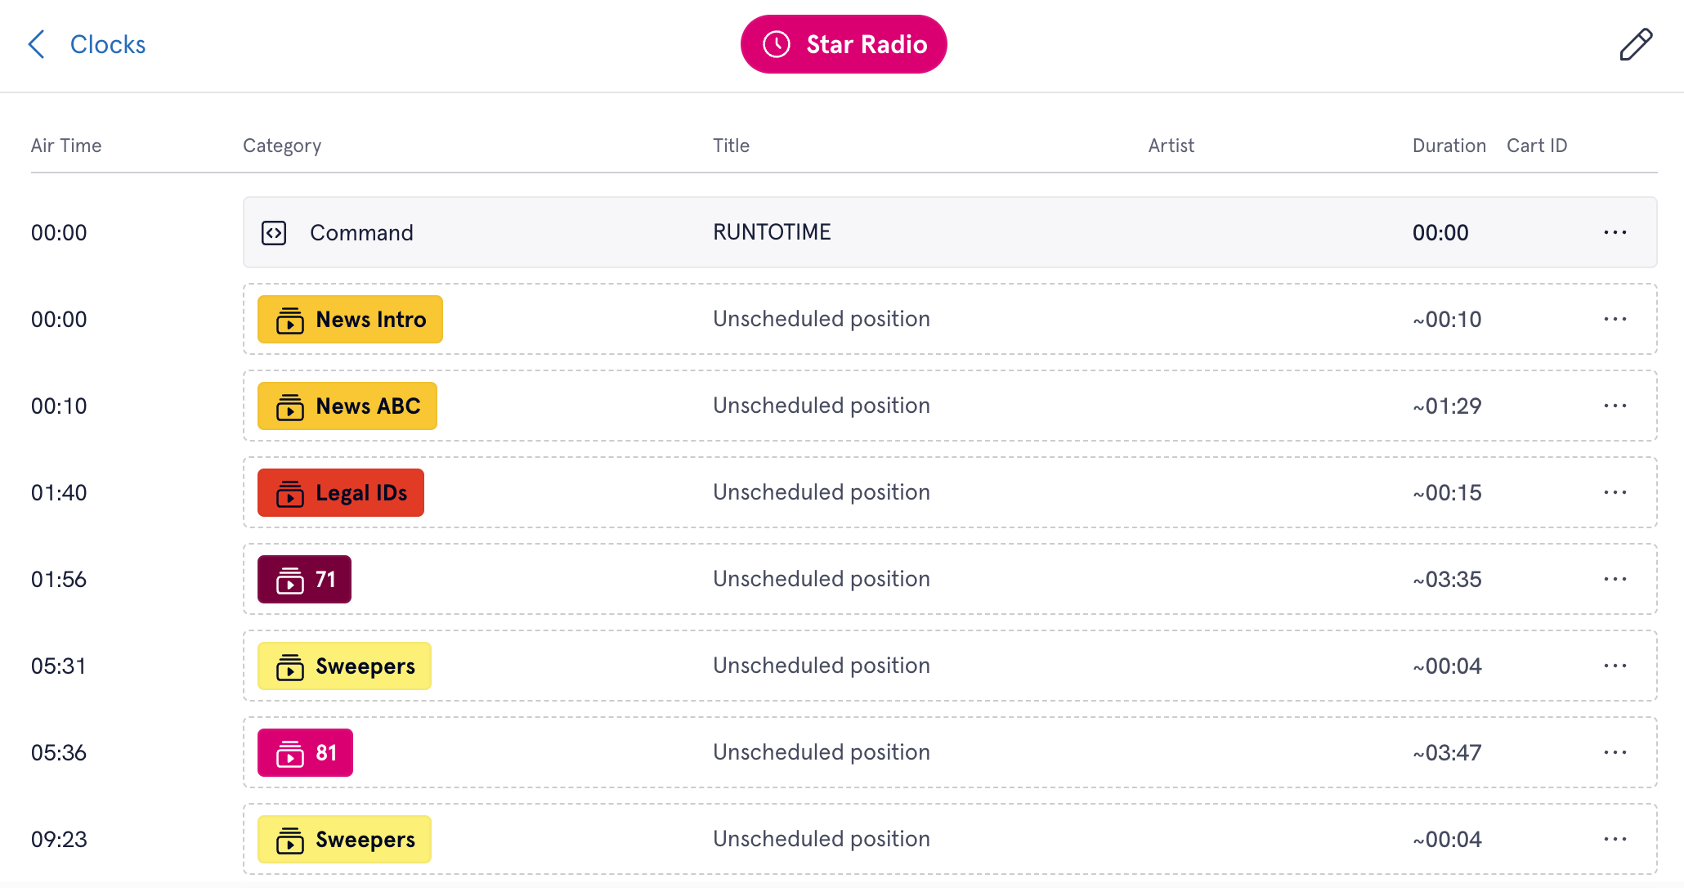Click the Command code bracket icon

coord(274,233)
